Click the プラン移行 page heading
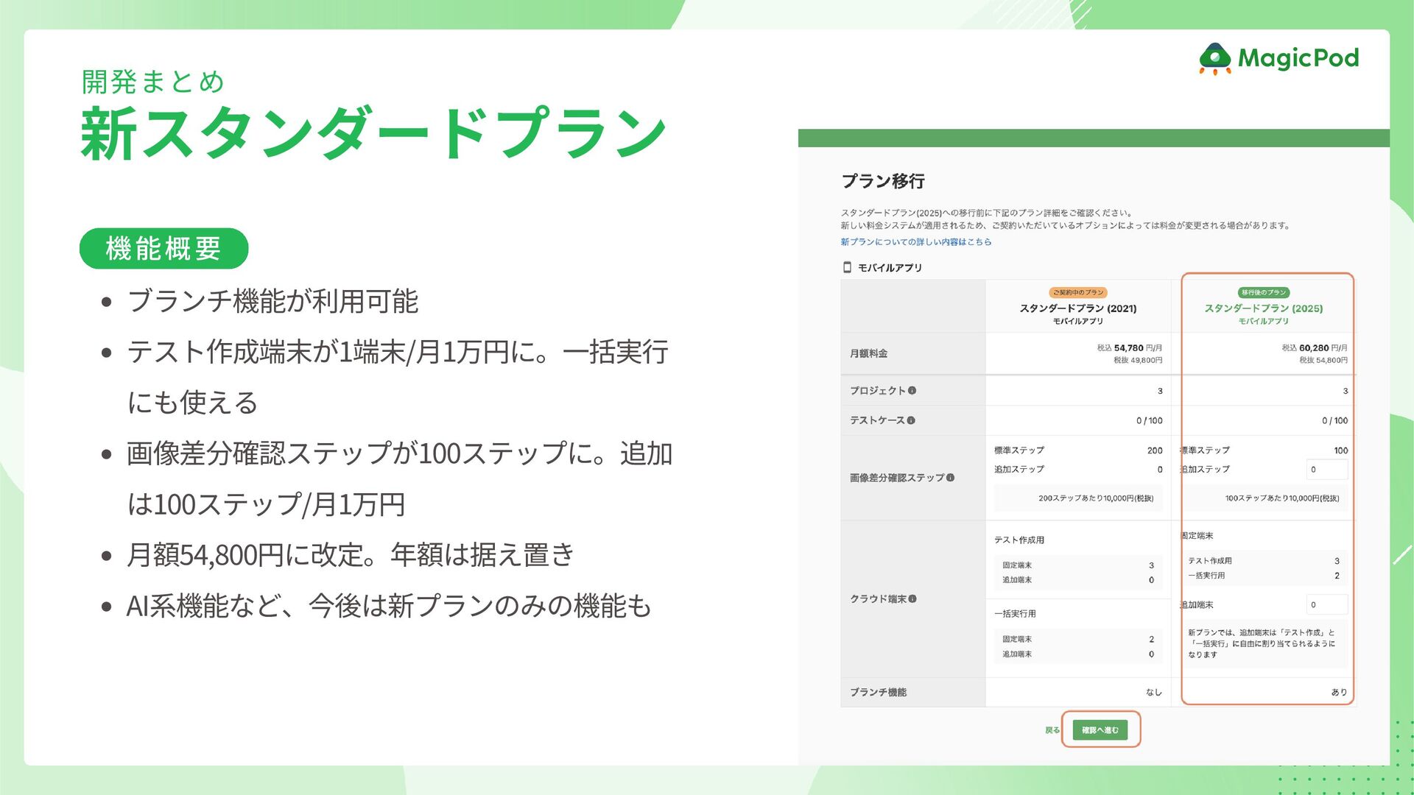Viewport: 1414px width, 795px height. point(882,181)
